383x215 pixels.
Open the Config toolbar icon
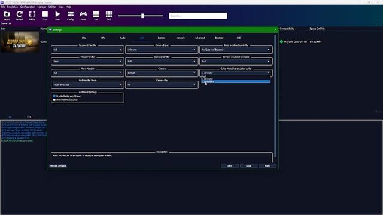point(71,16)
